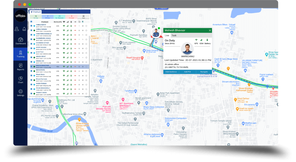
Task: Open Settings from the sidebar
Action: [x=20, y=93]
